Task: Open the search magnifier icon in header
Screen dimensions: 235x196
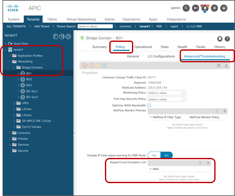Action: point(186,8)
